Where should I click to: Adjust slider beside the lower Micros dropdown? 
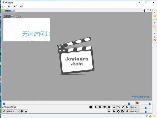click(x=145, y=112)
